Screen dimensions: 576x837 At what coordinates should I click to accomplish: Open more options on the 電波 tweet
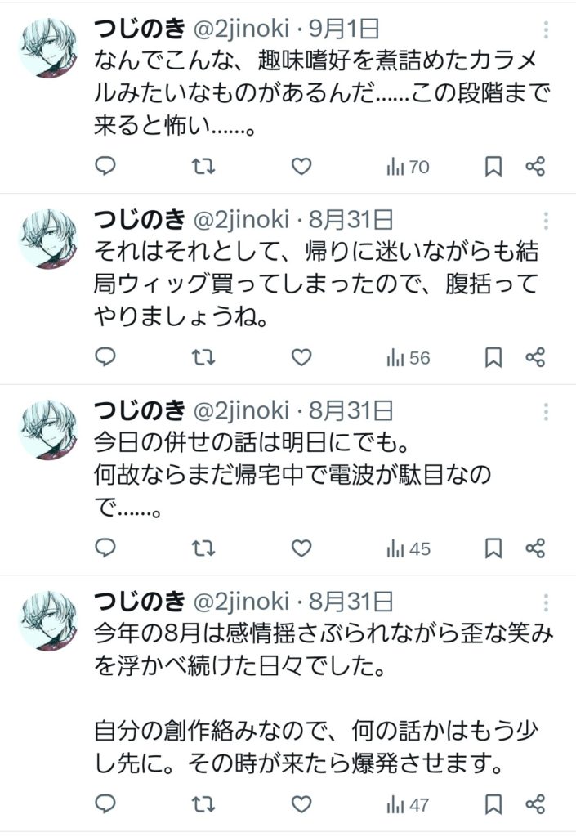547,412
